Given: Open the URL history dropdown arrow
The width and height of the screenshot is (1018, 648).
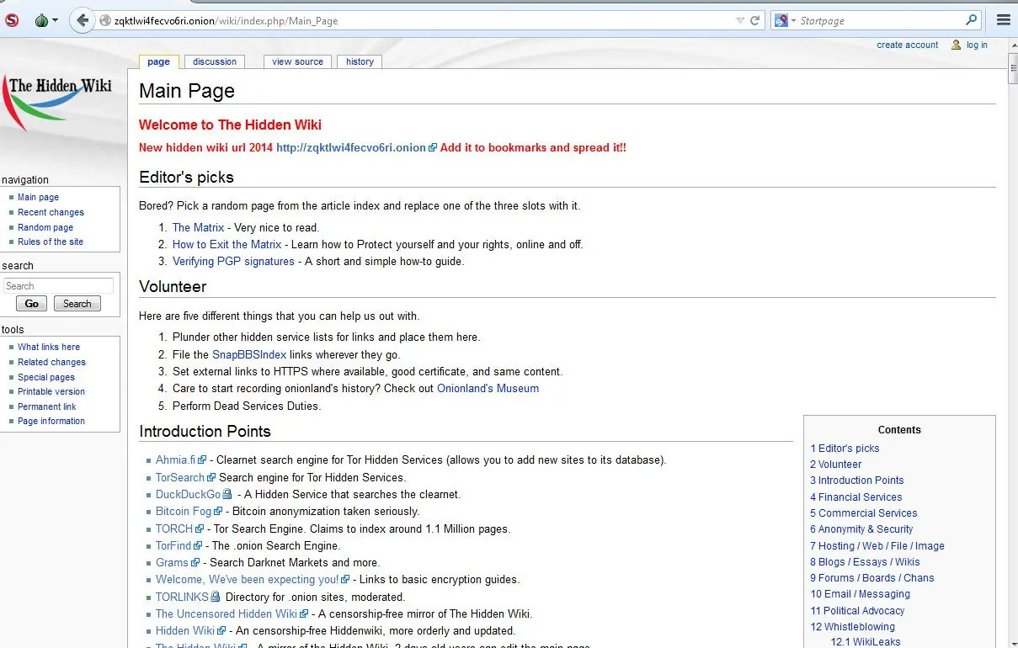Looking at the screenshot, I should 740,20.
